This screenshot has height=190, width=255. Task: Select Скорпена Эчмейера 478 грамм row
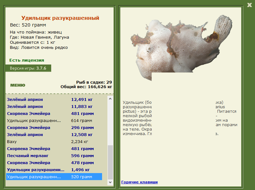54,163
